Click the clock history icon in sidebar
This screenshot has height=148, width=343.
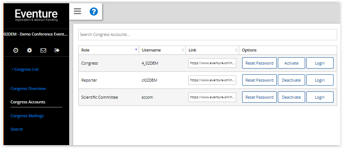tap(16, 50)
